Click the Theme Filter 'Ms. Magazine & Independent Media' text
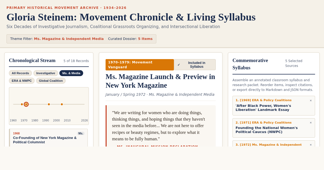324x170 pixels. coord(69,39)
